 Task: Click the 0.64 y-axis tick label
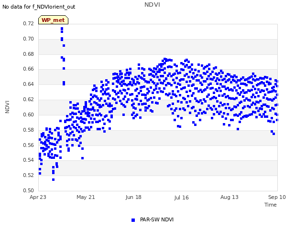click(29, 84)
